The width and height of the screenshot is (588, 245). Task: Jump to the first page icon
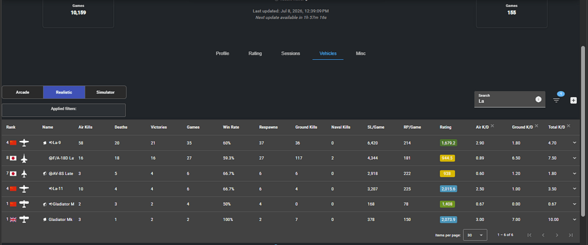tap(530, 235)
